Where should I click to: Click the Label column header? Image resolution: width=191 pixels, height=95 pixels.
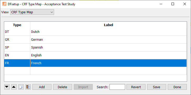pos(108,25)
